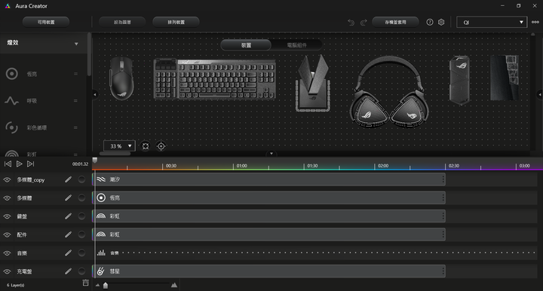Hide the 多媒體_copy layer via eye icon
The width and height of the screenshot is (543, 291).
click(7, 179)
